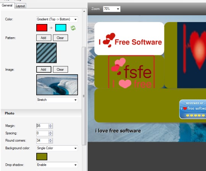Click the Pattern Add button
This screenshot has width=206, height=171.
pyautogui.click(x=43, y=38)
